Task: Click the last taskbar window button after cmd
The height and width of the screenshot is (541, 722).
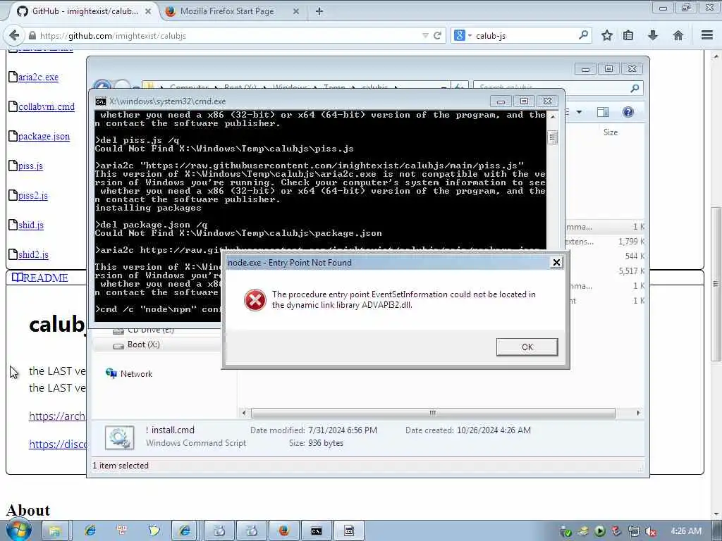Action: tap(348, 531)
